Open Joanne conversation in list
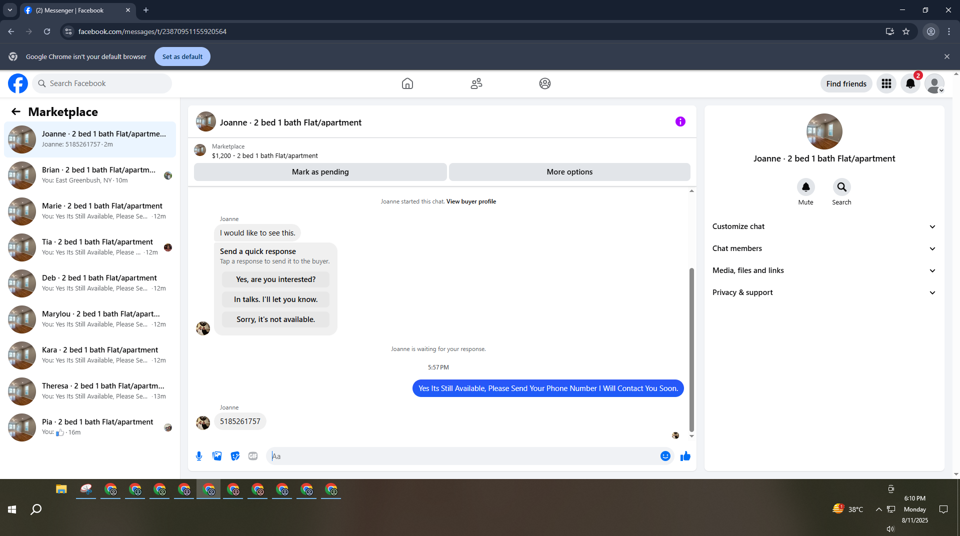The width and height of the screenshot is (960, 536). coord(90,139)
